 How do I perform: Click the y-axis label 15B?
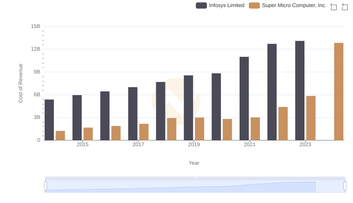point(36,26)
